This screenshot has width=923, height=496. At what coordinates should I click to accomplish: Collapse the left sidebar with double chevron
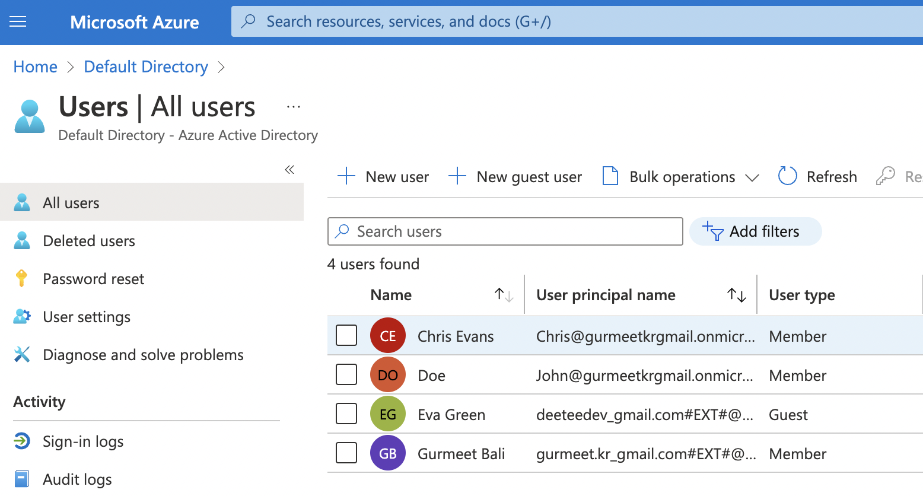[289, 170]
